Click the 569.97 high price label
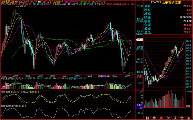193x120 pixels. coord(23,6)
